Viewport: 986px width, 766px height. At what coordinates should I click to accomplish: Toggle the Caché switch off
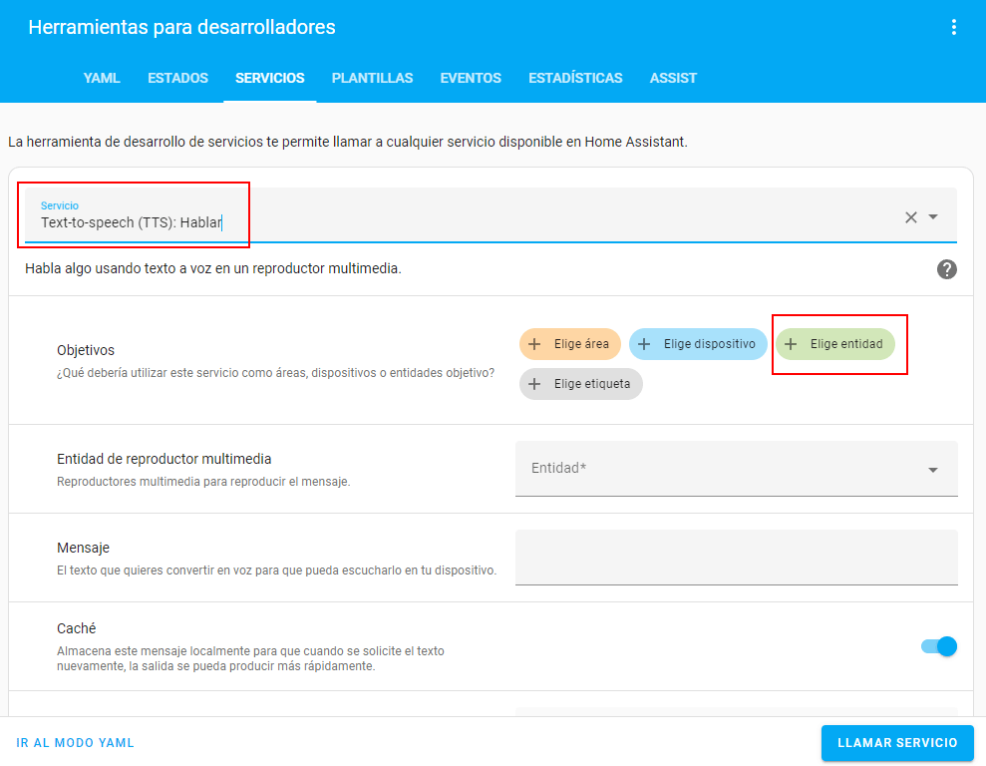[x=938, y=646]
